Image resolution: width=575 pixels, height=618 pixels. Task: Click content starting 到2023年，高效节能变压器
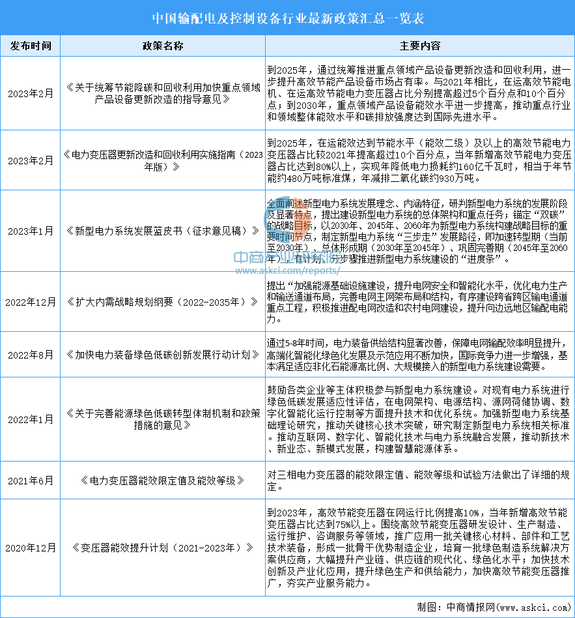(x=419, y=548)
